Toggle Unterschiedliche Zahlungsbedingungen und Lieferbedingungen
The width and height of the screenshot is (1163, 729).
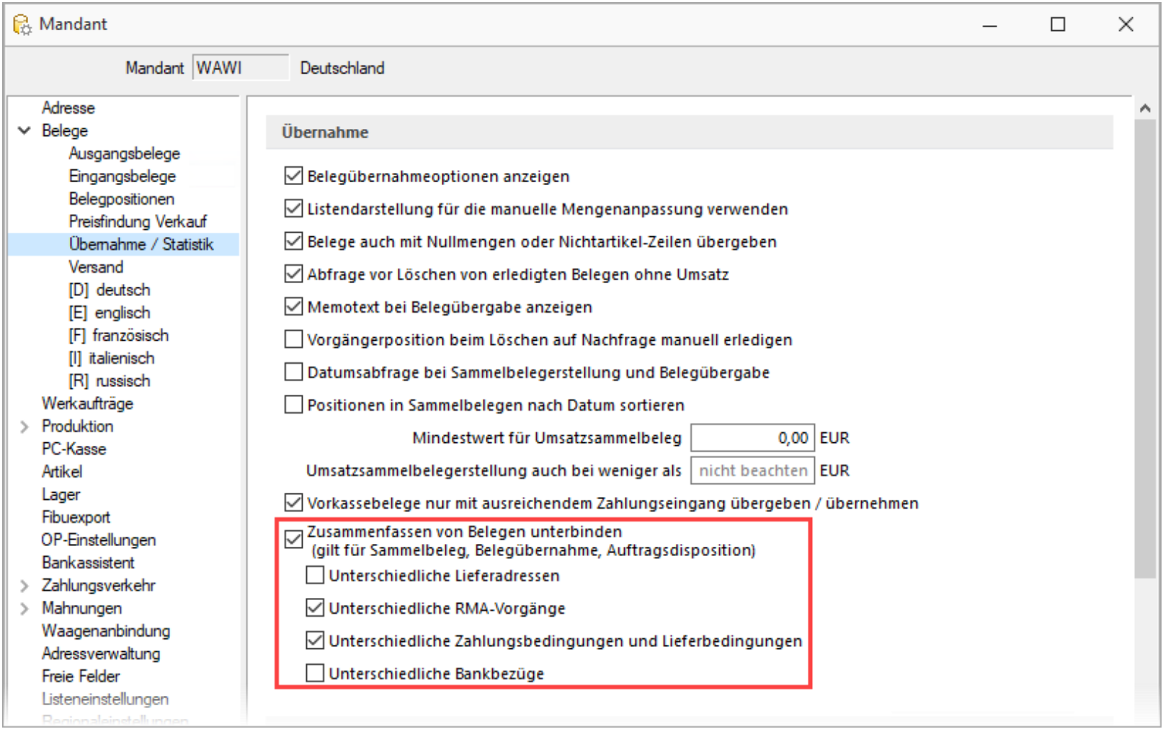(x=315, y=640)
